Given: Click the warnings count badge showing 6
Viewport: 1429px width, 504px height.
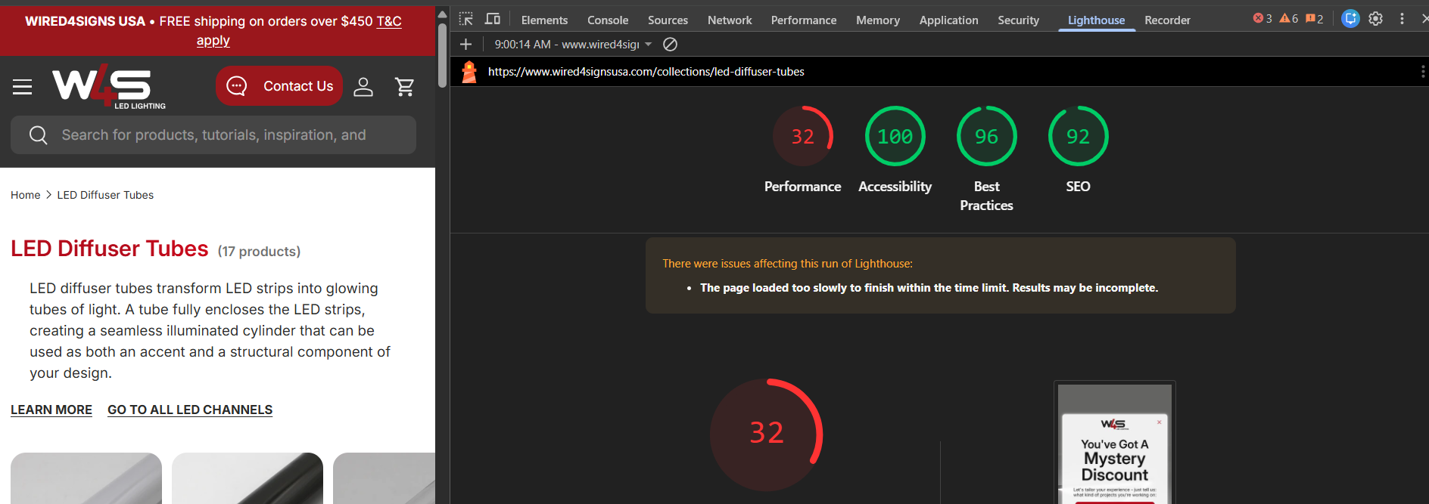Looking at the screenshot, I should pyautogui.click(x=1289, y=19).
